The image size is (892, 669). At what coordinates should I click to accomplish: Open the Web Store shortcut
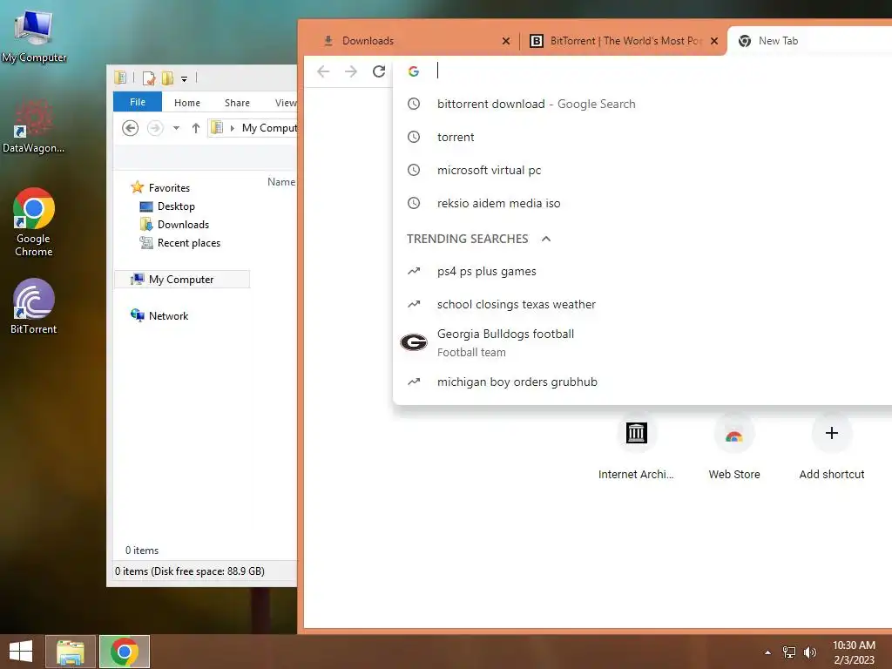tap(733, 448)
